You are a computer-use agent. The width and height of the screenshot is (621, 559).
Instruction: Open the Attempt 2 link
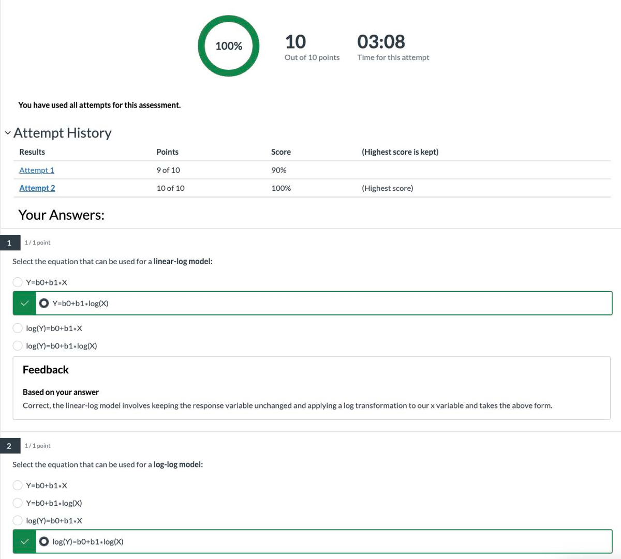tap(37, 188)
